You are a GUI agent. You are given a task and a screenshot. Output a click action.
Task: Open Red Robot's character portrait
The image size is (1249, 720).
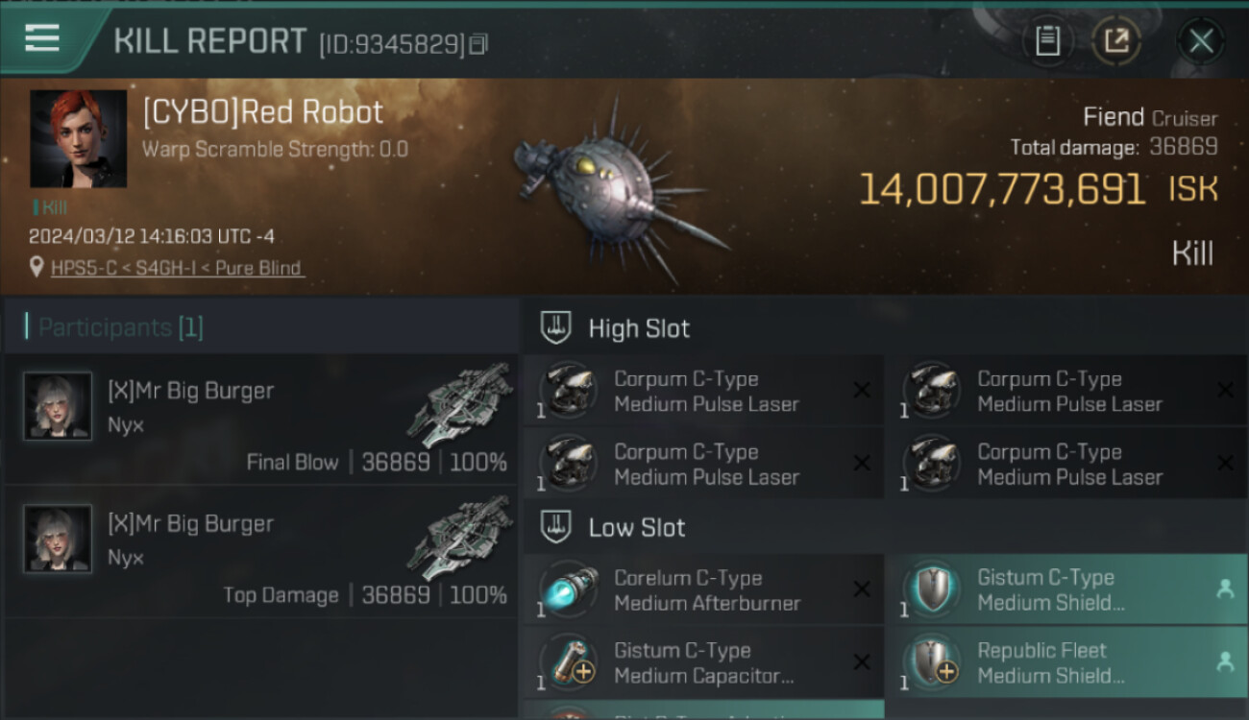pyautogui.click(x=78, y=138)
